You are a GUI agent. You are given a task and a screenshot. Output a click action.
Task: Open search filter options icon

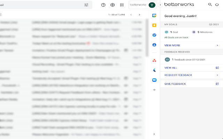[x=86, y=5]
